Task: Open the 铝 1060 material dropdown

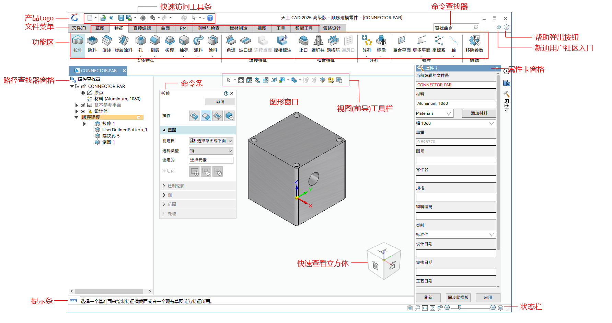Action: coord(456,123)
